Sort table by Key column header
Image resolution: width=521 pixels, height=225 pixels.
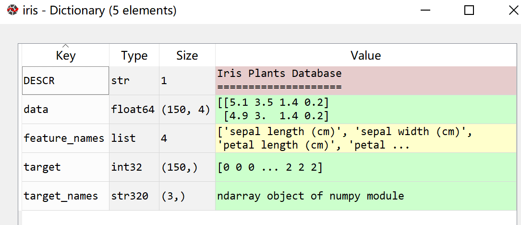(x=65, y=55)
